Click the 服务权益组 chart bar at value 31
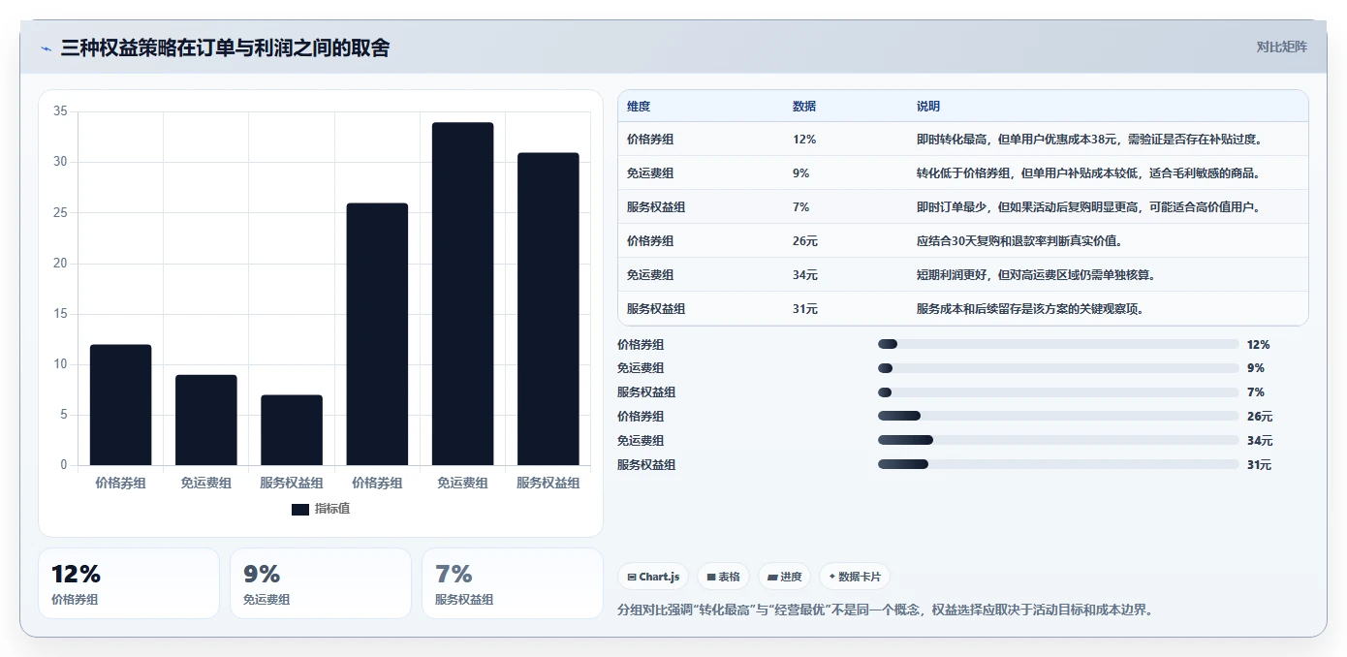1347x657 pixels. coord(548,309)
